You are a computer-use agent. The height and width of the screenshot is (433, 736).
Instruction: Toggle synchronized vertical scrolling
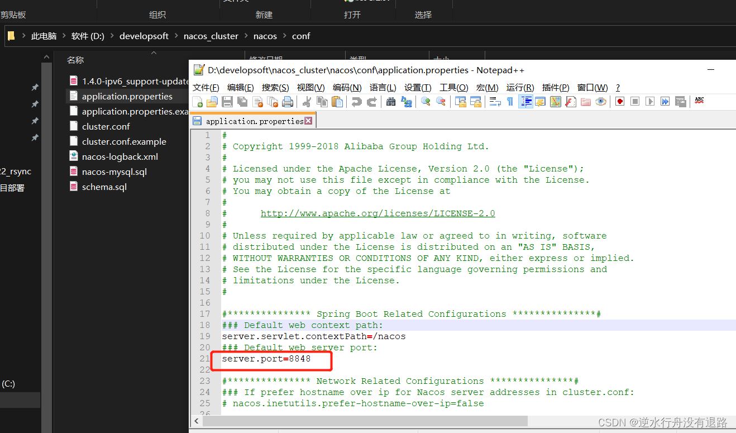[x=460, y=102]
